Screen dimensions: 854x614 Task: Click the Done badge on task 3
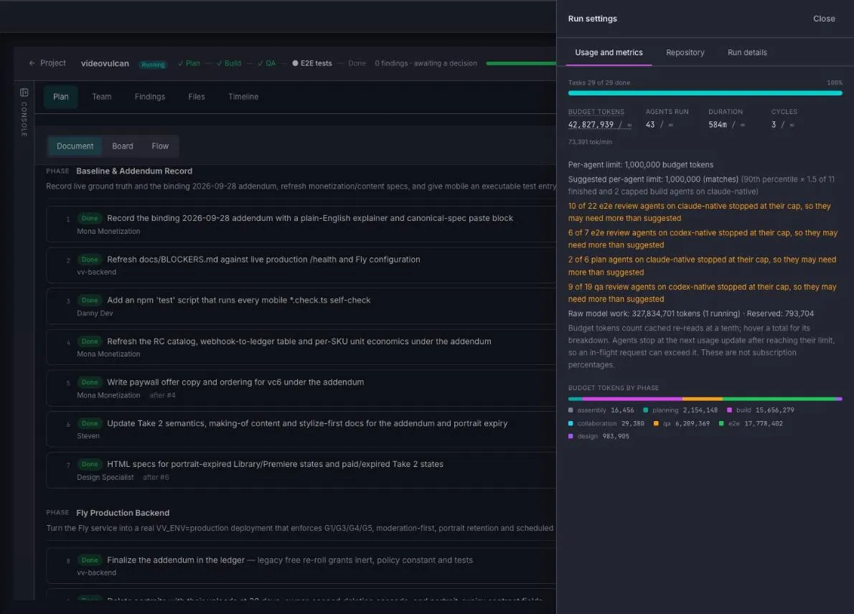(90, 301)
